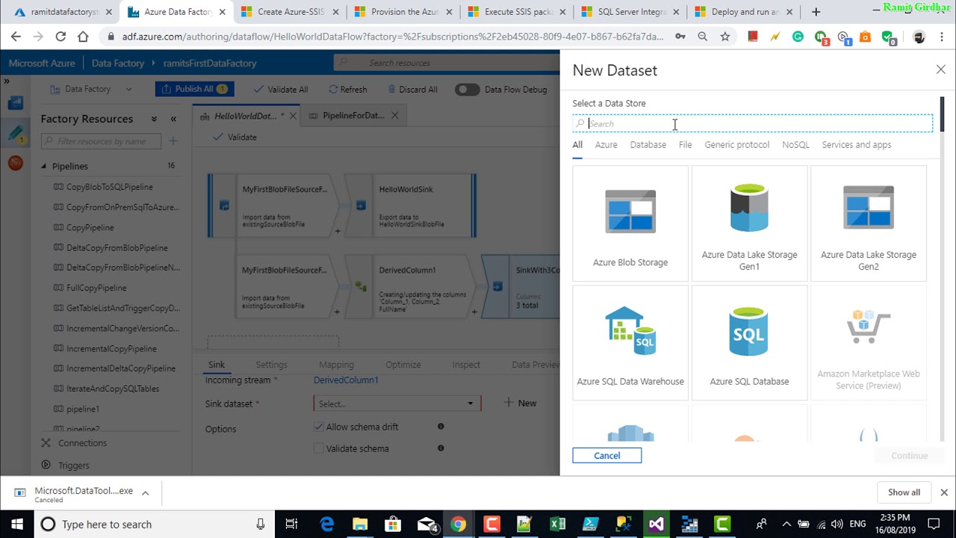Open the Monitor icon in left sidebar
The height and width of the screenshot is (538, 956).
pos(16,164)
